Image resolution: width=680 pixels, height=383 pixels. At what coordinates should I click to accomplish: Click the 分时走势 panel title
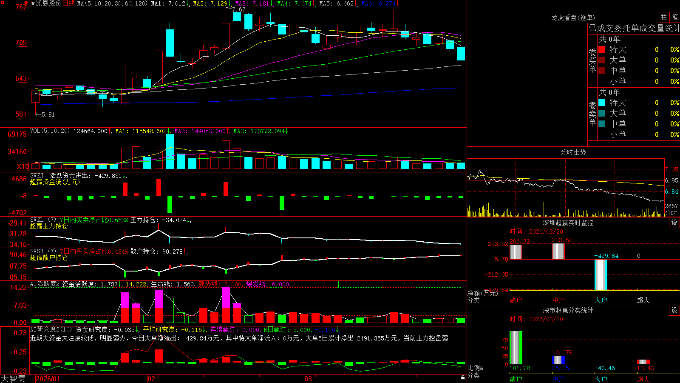coord(573,152)
